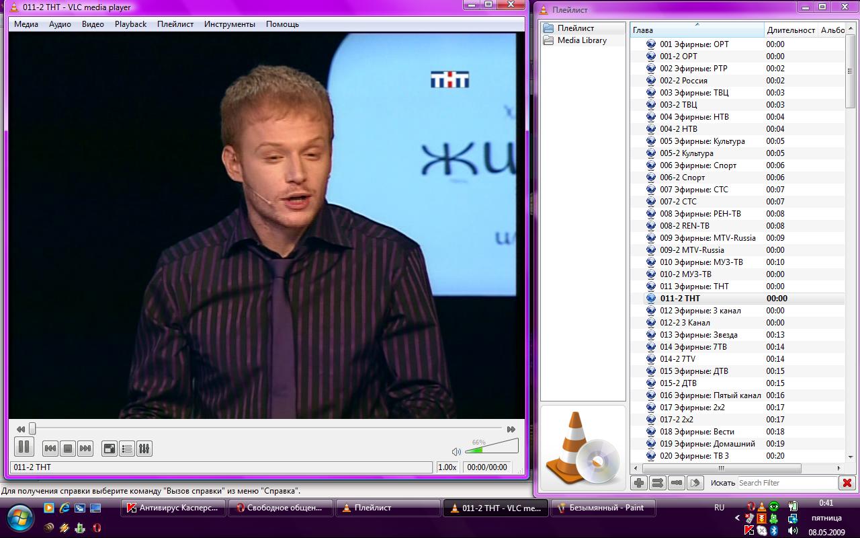Select playlist entry 013 Эфирные: Звезда

(x=698, y=335)
